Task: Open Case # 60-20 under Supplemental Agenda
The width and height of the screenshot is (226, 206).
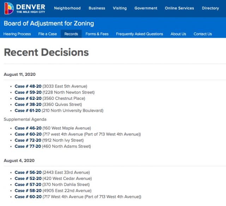Action: (28, 134)
